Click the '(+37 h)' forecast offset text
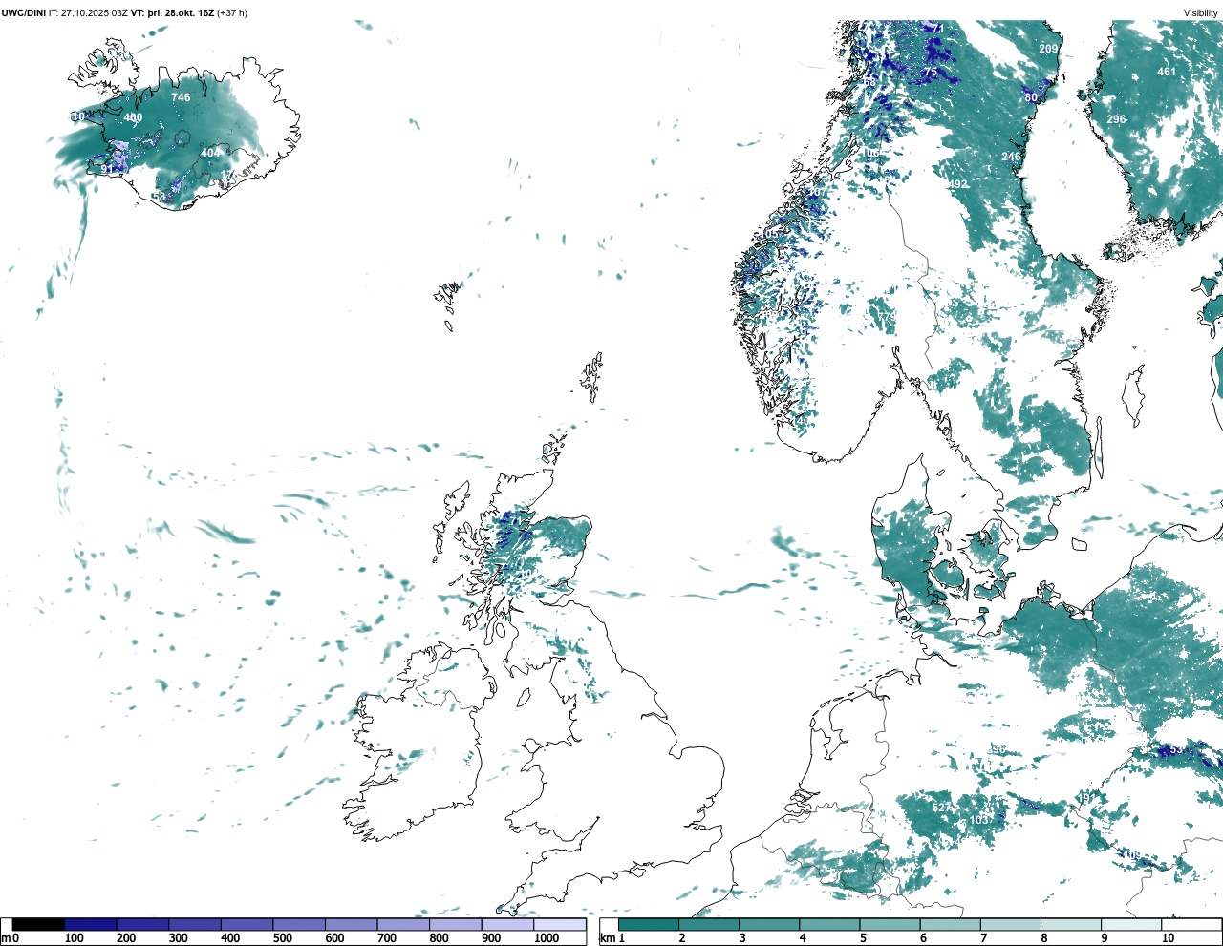Viewport: 1223px width, 946px height. (232, 13)
